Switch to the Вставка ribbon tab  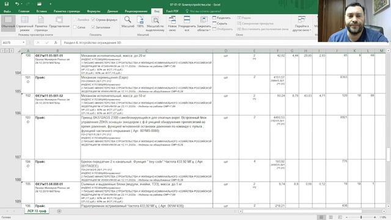point(42,11)
